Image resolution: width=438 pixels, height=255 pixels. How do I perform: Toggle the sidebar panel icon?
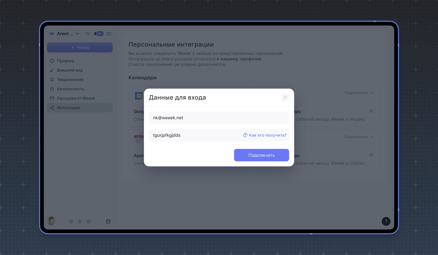[x=109, y=34]
